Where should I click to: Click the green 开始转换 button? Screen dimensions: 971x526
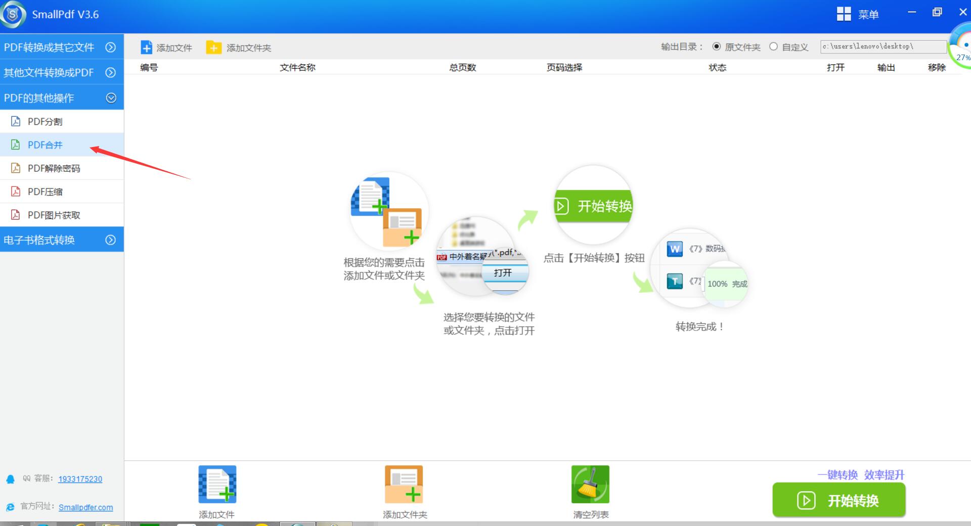(838, 500)
